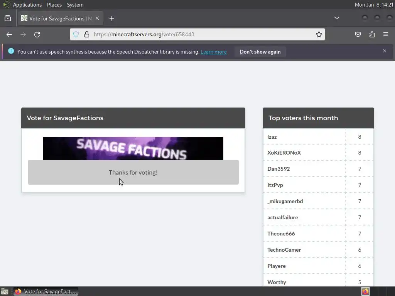Reload the page with the refresh icon

click(37, 34)
